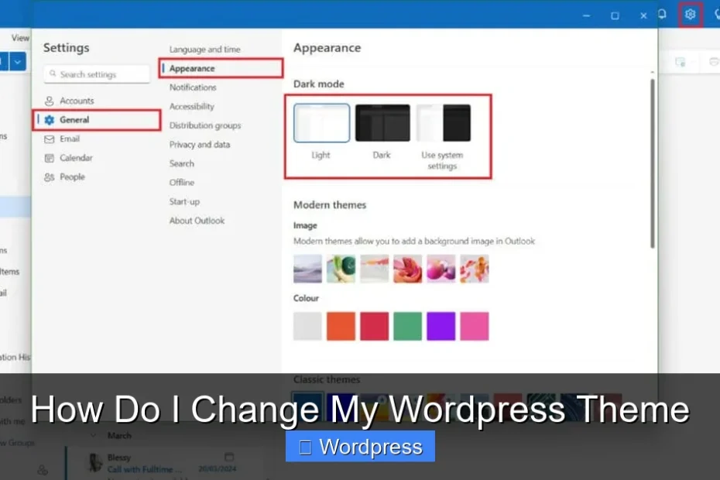Select the General settings category
Screen dimensions: 720x480
point(97,120)
